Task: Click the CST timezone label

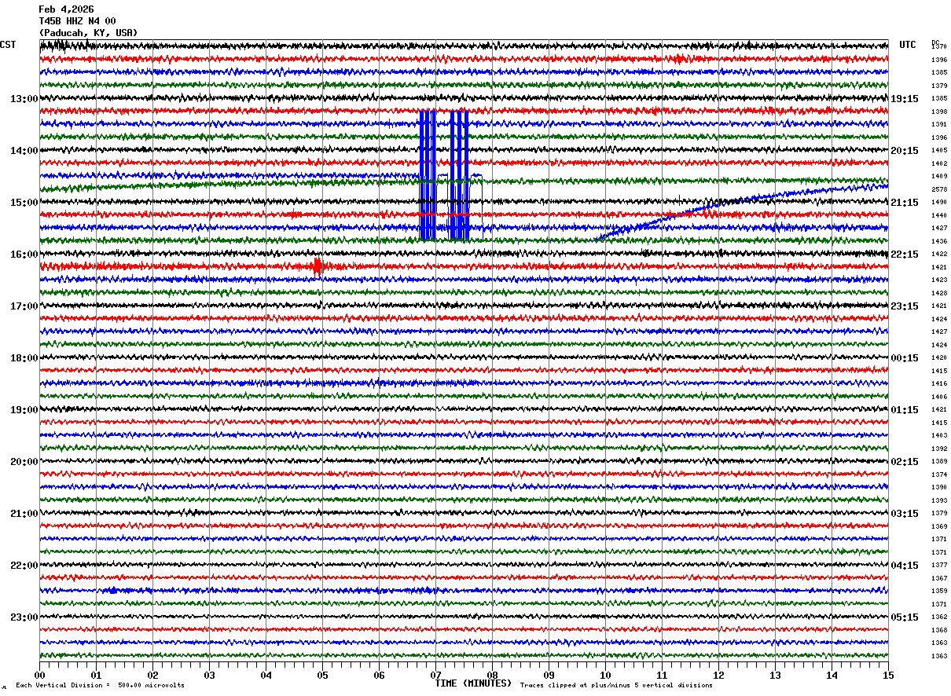Action: [8, 45]
